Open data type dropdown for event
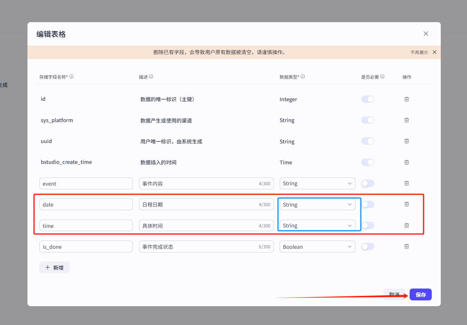 click(317, 183)
